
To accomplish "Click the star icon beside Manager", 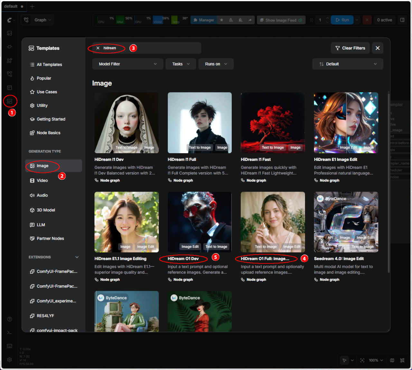I will (x=221, y=20).
